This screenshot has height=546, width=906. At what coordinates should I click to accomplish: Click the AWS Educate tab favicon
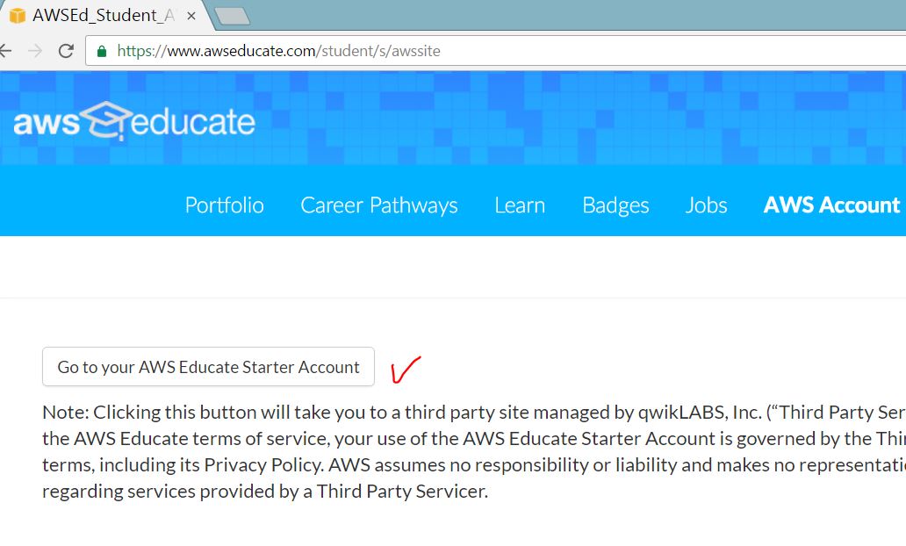18,16
